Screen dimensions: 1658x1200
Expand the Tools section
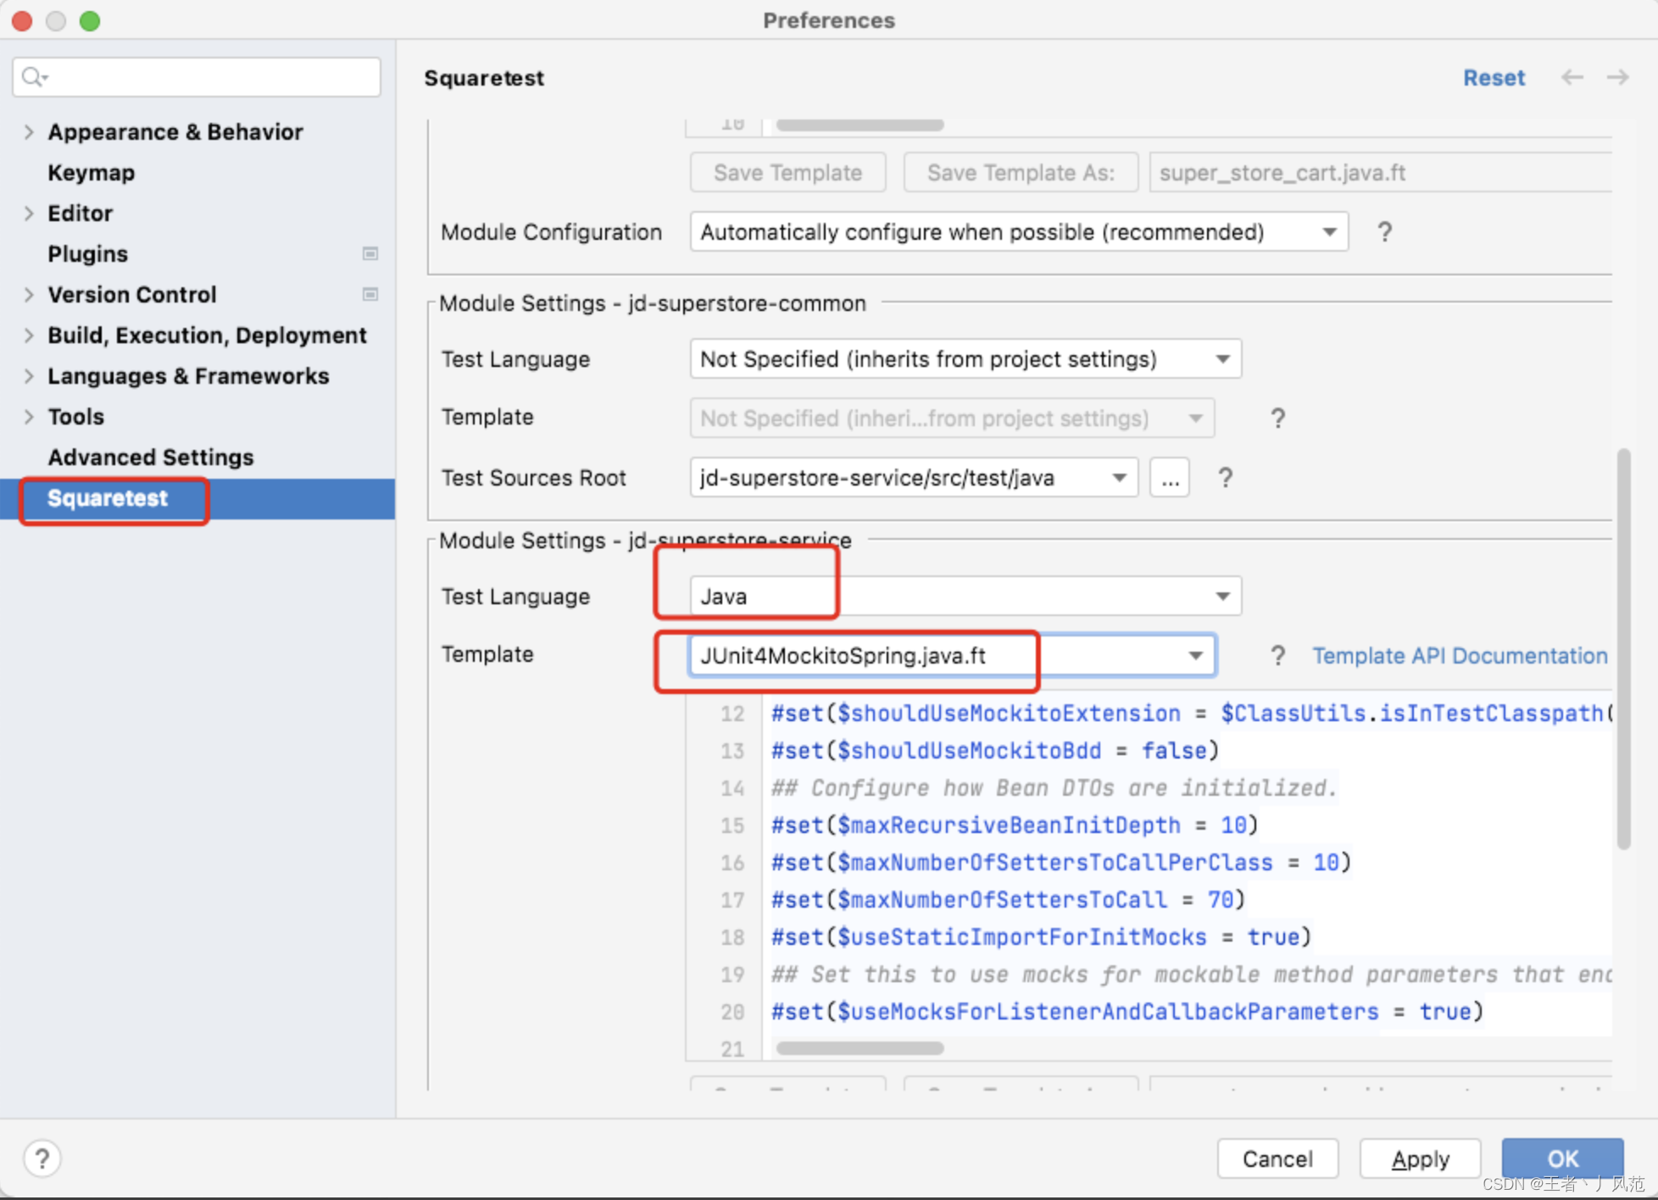click(29, 417)
